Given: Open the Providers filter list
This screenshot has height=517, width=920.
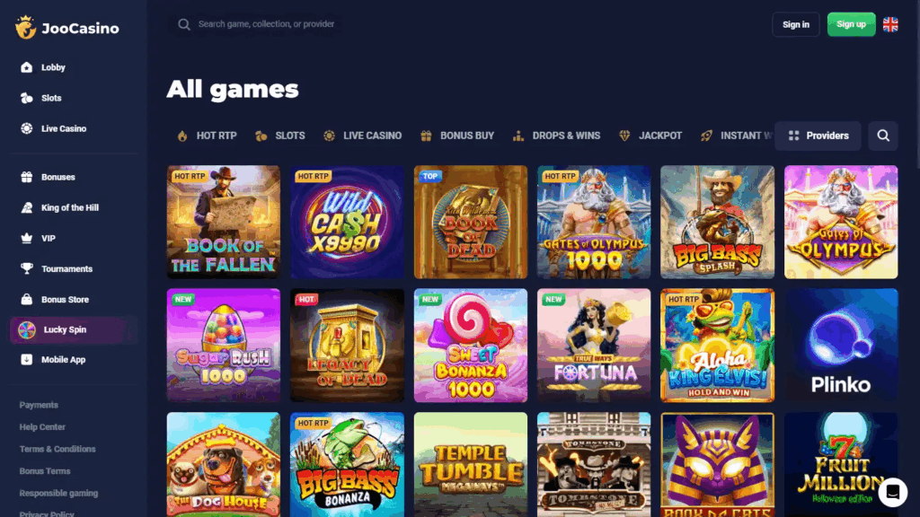Looking at the screenshot, I should pyautogui.click(x=818, y=136).
